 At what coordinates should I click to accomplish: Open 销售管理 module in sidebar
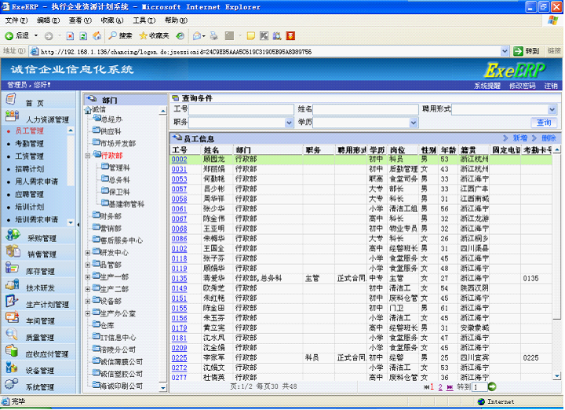42,254
